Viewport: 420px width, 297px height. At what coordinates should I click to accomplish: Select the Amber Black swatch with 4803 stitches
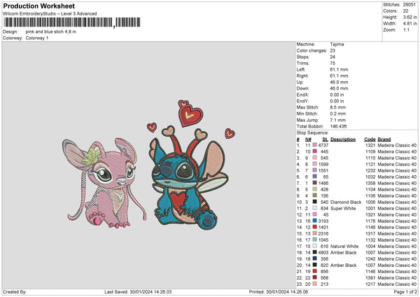coord(315,252)
